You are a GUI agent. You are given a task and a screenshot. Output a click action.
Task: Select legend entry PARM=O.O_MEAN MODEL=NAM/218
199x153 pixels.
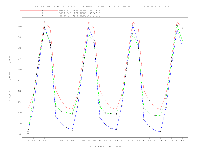pos(79,10)
